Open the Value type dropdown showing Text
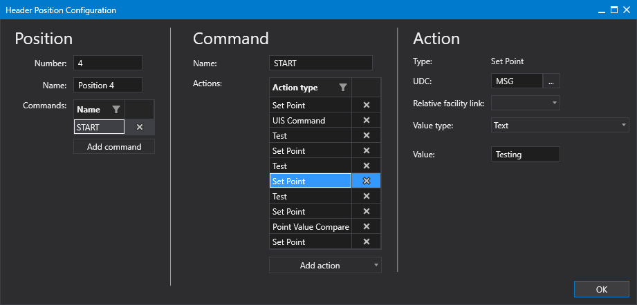 pyautogui.click(x=560, y=126)
